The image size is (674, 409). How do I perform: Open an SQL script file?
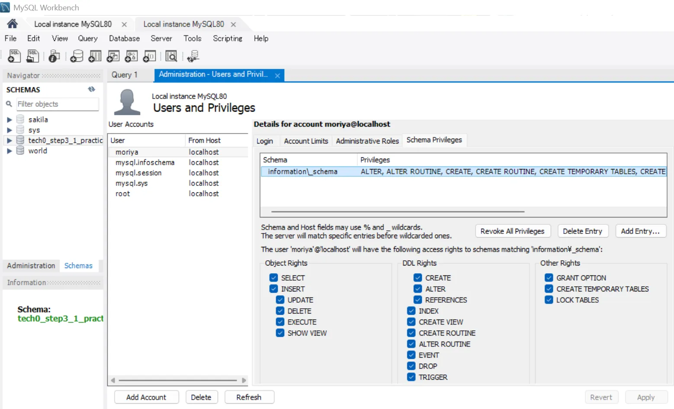(33, 56)
